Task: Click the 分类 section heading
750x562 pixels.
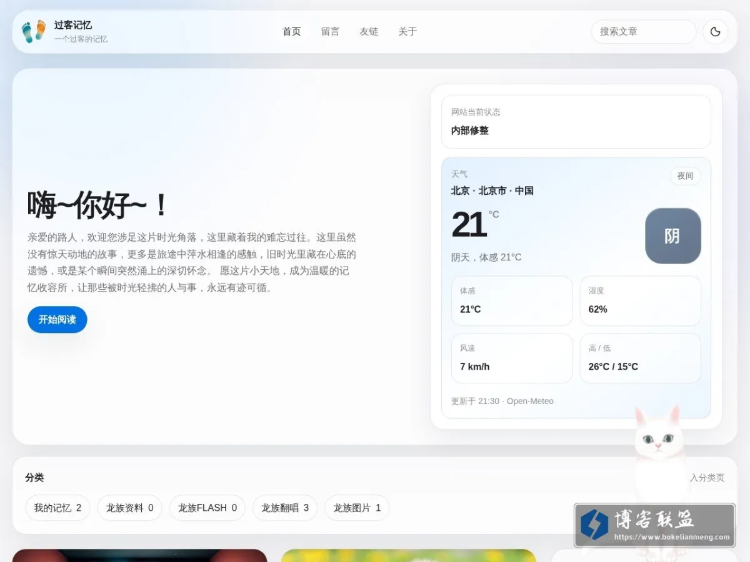Action: click(x=34, y=478)
